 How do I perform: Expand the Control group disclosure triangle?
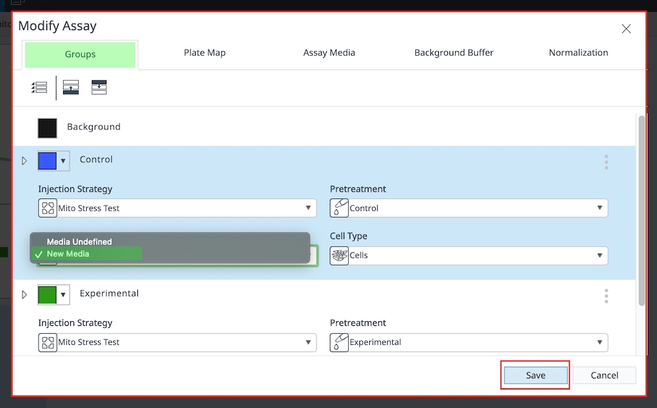click(25, 160)
